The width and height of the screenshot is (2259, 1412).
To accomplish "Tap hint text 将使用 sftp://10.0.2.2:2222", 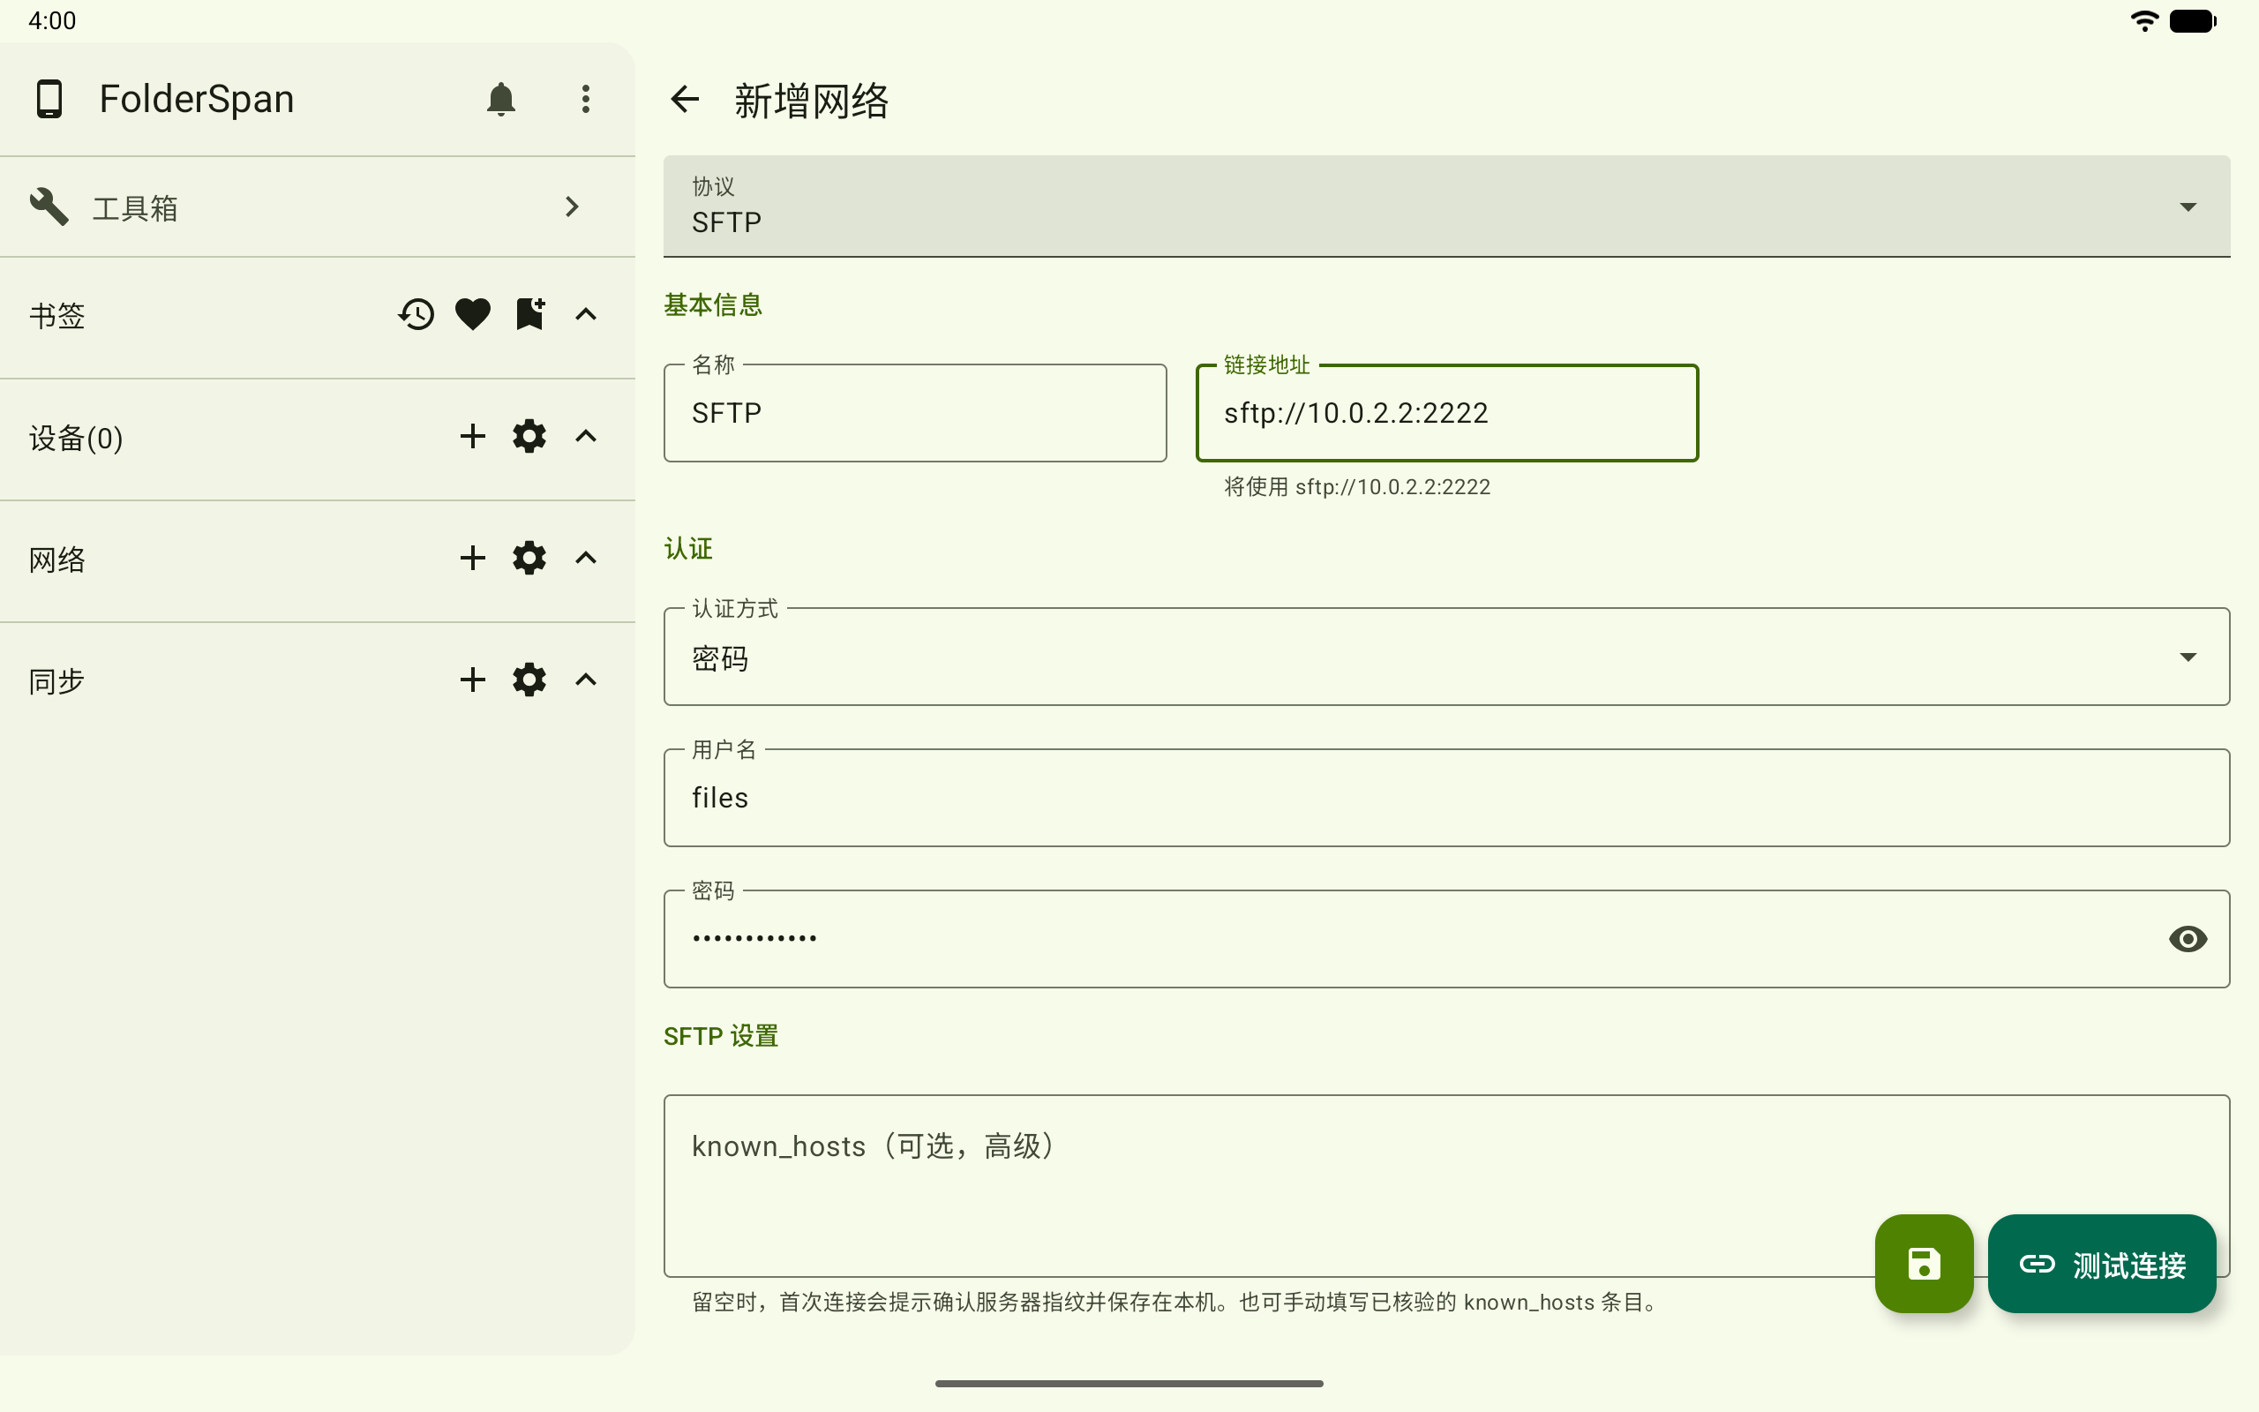I will click(1357, 486).
